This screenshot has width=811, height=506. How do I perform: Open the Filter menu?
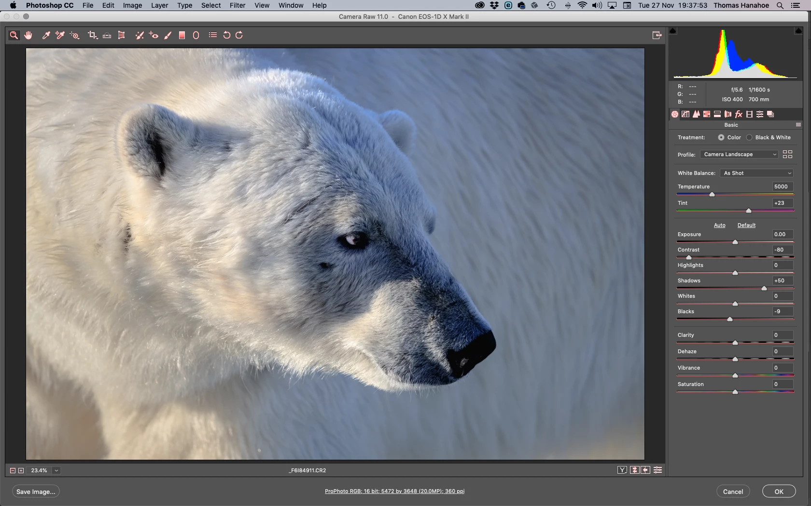237,5
